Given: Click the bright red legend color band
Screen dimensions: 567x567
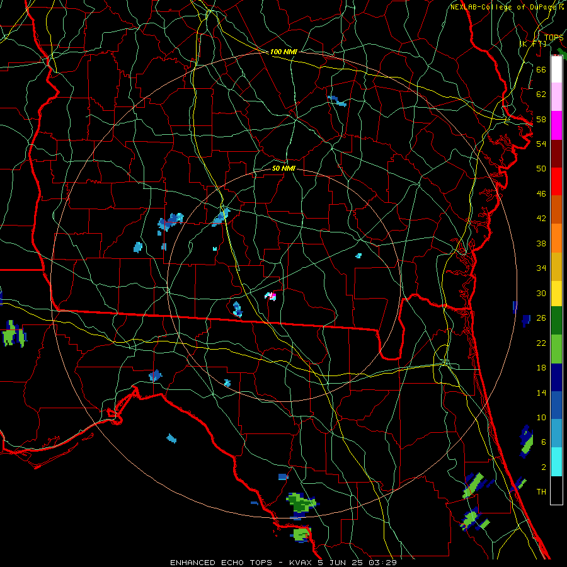Looking at the screenshot, I should 556,181.
